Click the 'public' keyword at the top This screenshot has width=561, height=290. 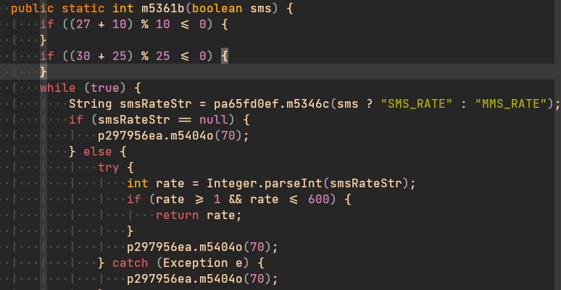[x=33, y=9]
